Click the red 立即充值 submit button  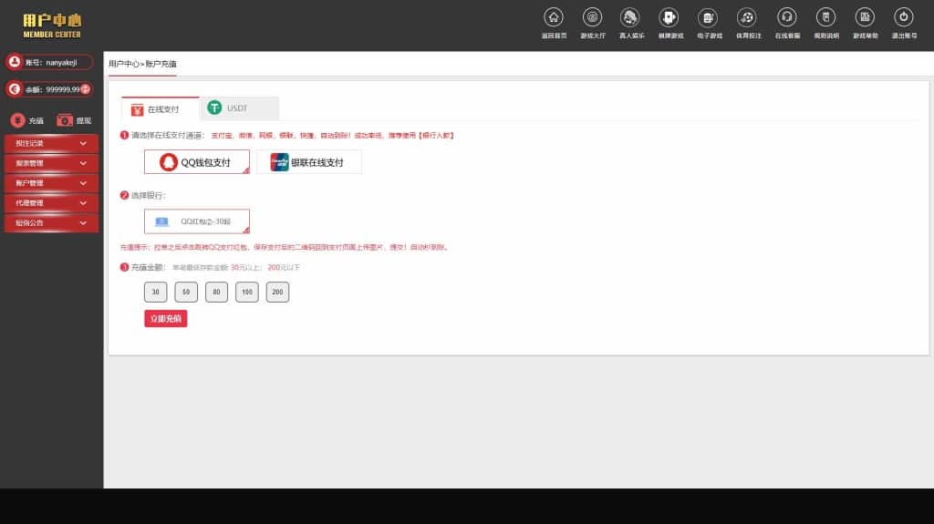coord(166,319)
